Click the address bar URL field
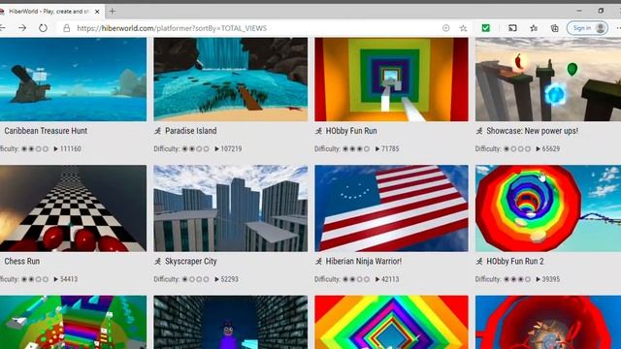Image resolution: width=621 pixels, height=349 pixels. [253, 28]
